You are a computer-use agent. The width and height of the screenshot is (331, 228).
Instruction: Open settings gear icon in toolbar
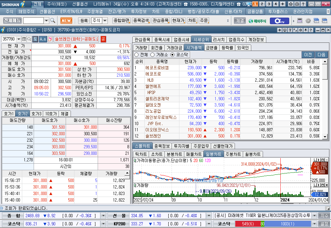(308, 21)
